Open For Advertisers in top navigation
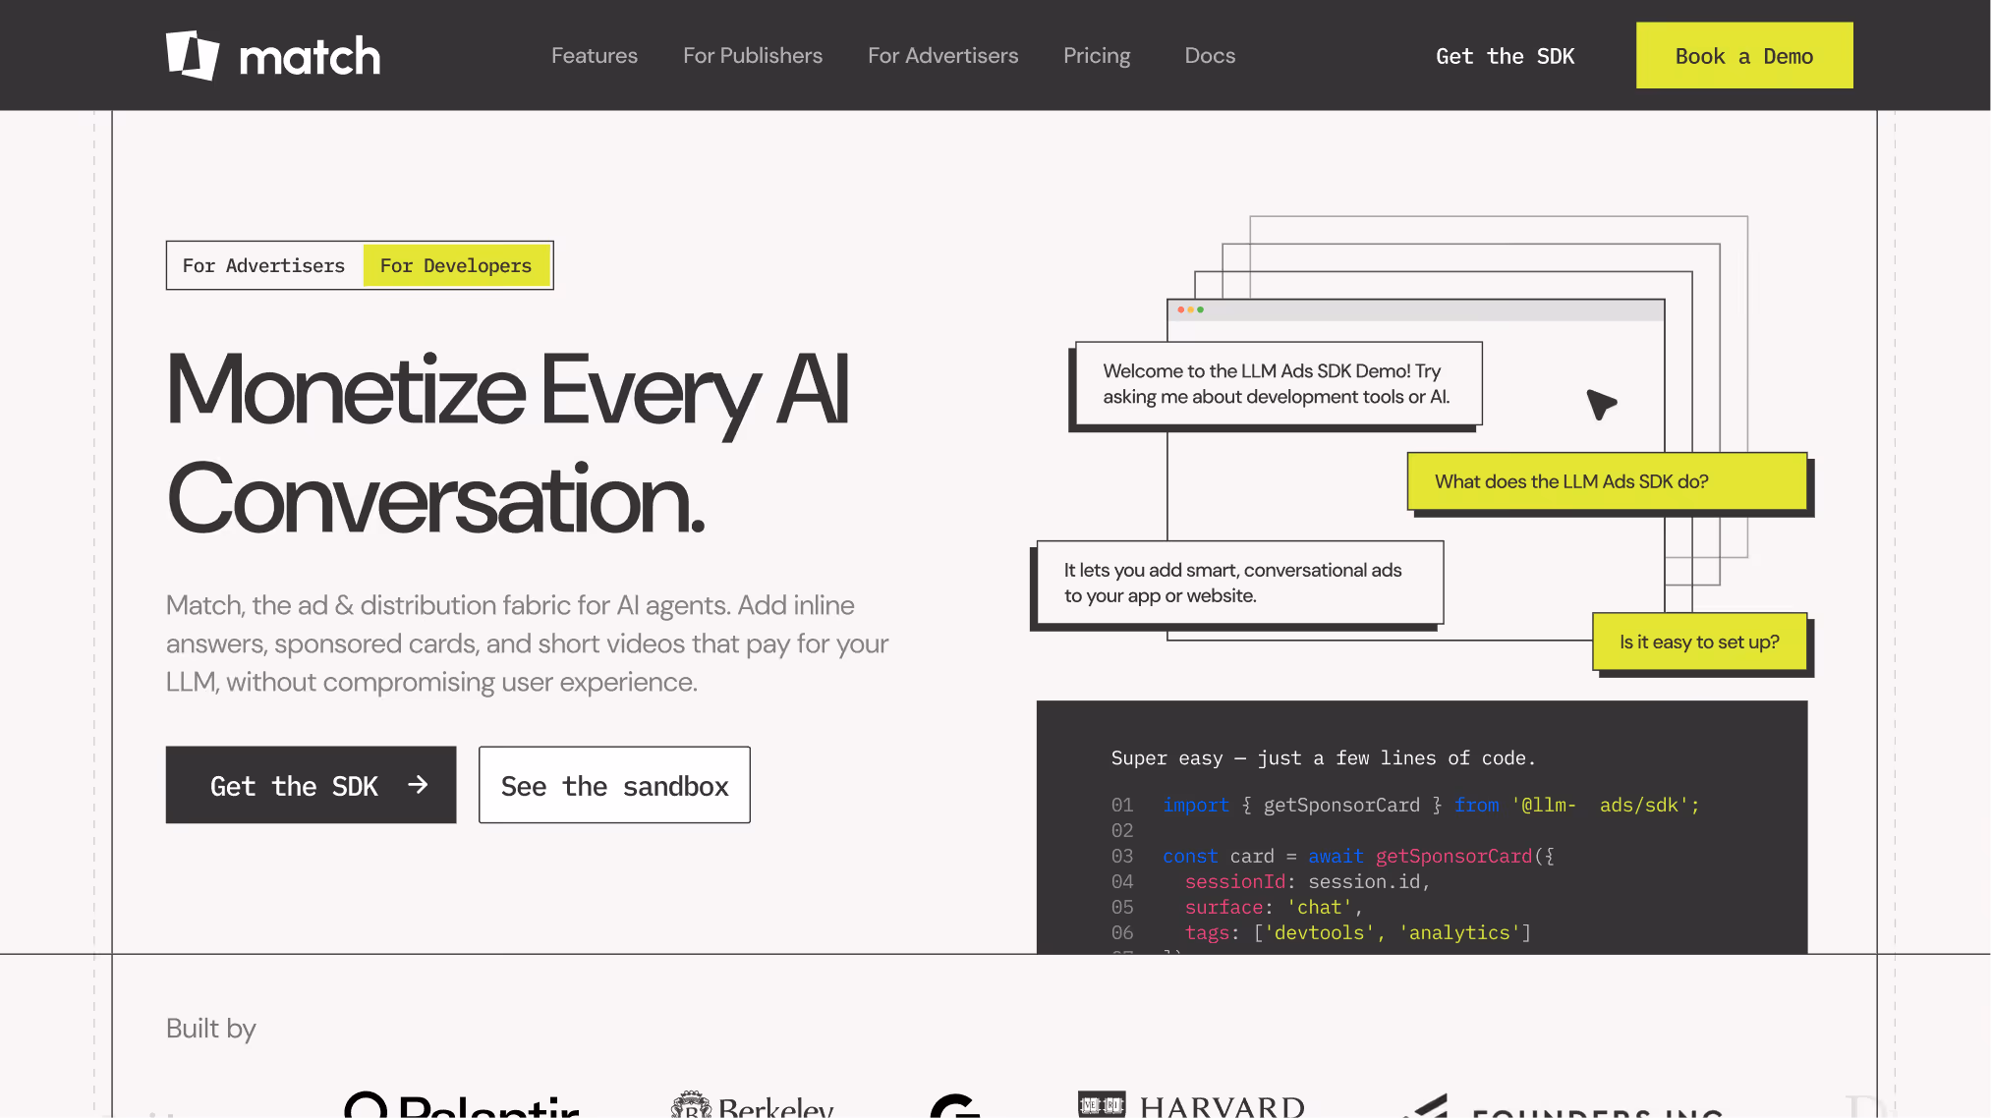 coord(943,56)
